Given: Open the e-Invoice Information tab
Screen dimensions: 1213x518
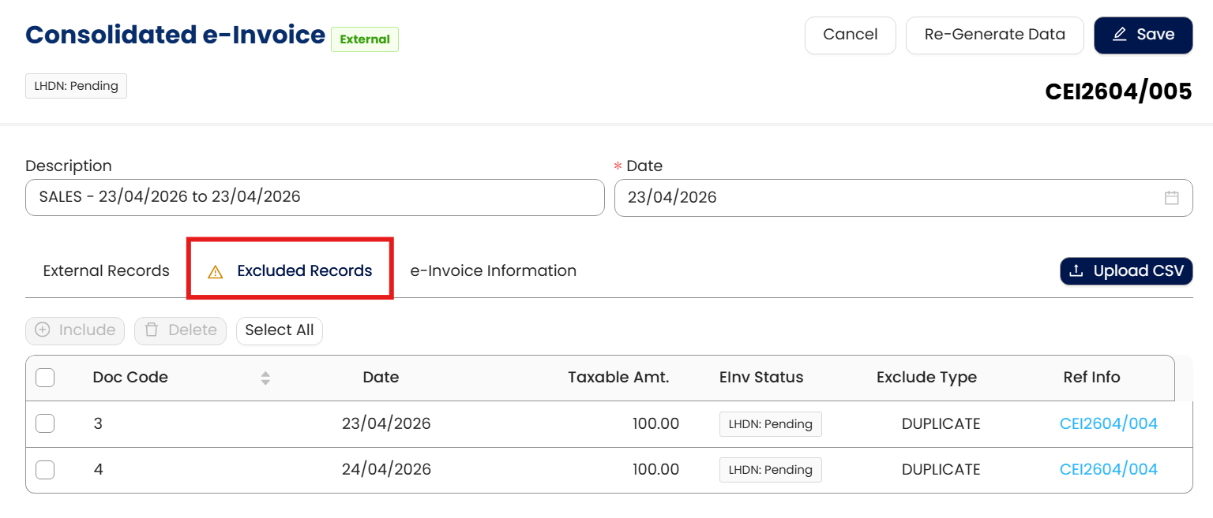Looking at the screenshot, I should point(494,271).
